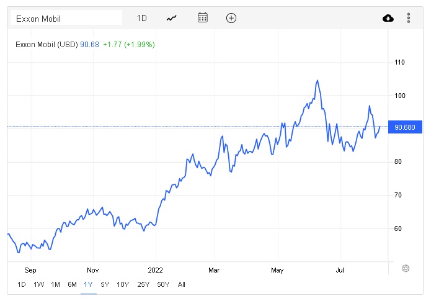Click the Sep date axis label

tap(30, 270)
